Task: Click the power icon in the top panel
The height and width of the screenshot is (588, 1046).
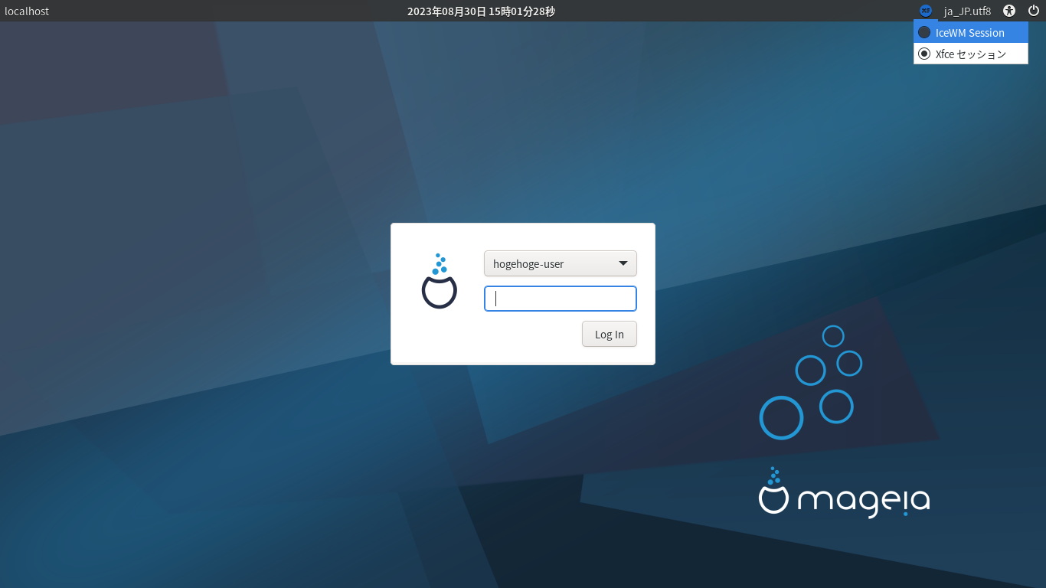Action: tap(1034, 11)
